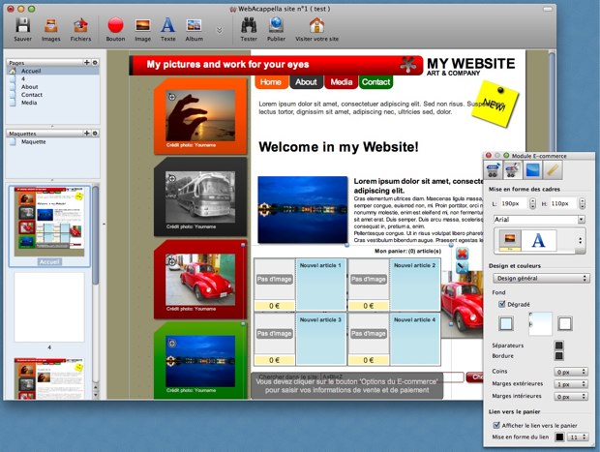The image size is (600, 452).
Task: Click the L width stepper arrows
Action: pyautogui.click(x=532, y=203)
